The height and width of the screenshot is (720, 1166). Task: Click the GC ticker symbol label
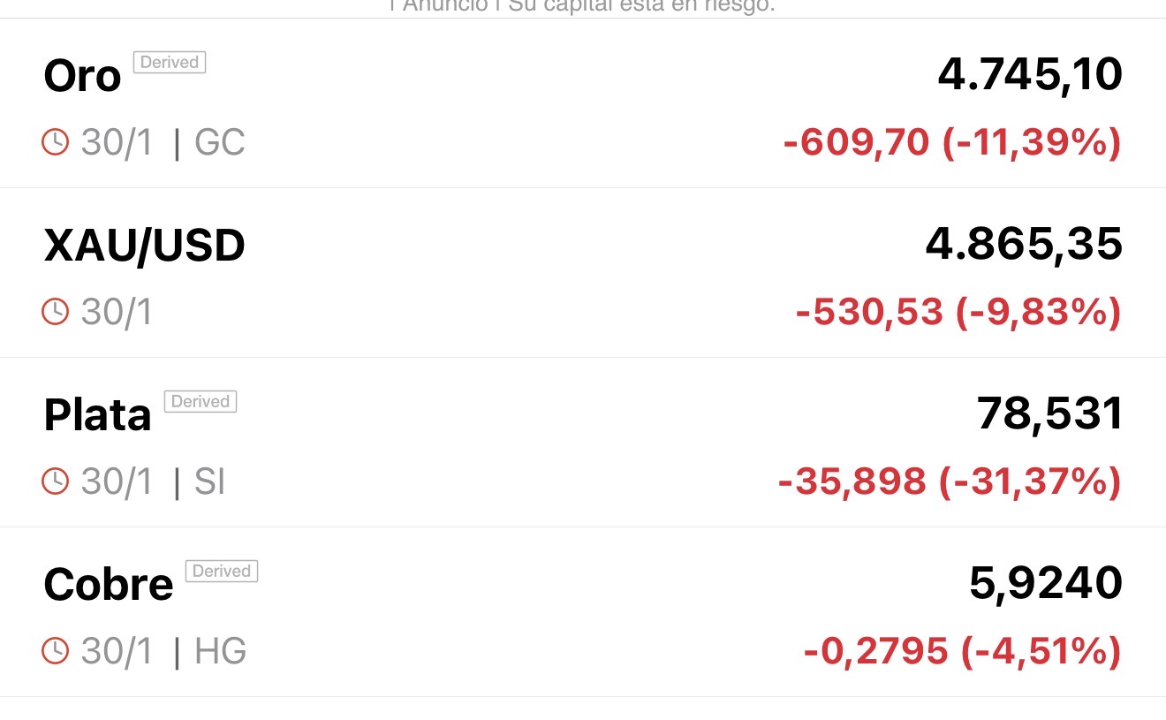pyautogui.click(x=220, y=142)
